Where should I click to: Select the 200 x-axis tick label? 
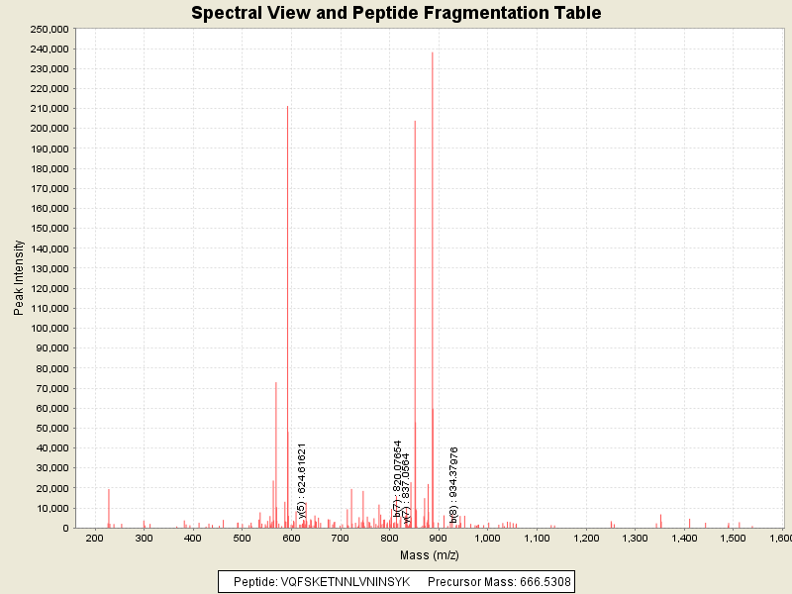pos(95,539)
